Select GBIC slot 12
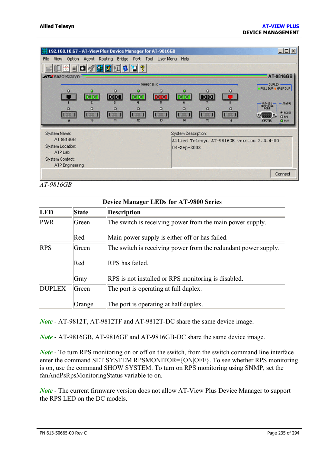The height and width of the screenshot is (467, 329). point(138,114)
